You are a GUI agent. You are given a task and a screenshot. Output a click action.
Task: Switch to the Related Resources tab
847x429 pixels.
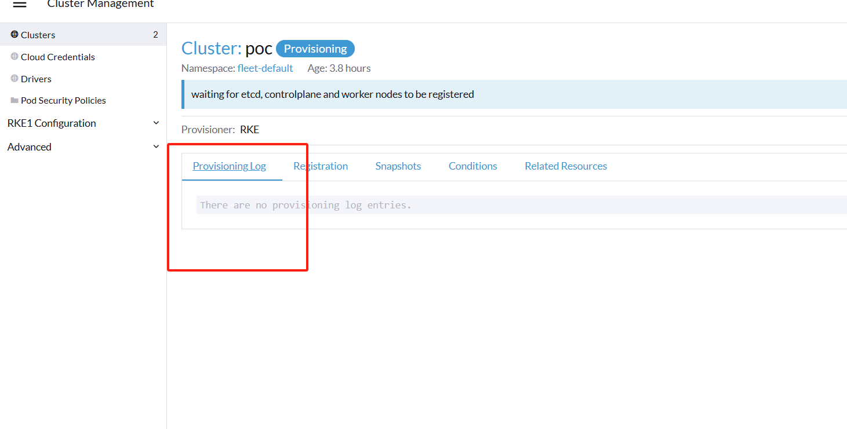566,166
